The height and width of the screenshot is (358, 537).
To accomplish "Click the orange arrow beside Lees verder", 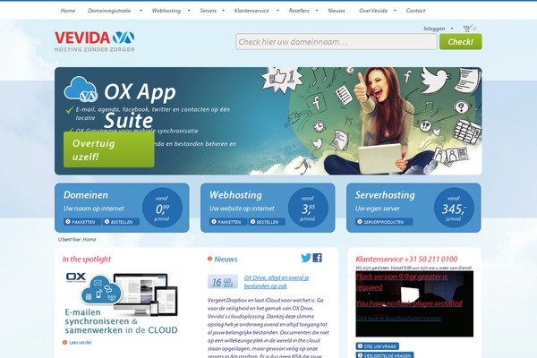I will [x=64, y=342].
